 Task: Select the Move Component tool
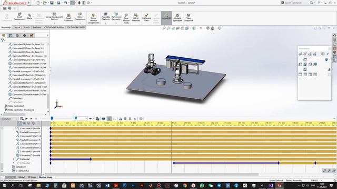80,16
